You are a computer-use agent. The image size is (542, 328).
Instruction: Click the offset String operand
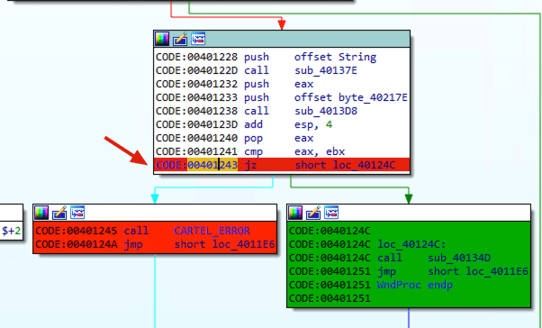tap(335, 57)
